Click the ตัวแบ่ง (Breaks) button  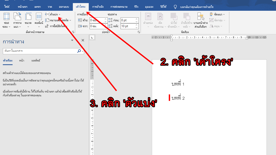tap(53, 14)
